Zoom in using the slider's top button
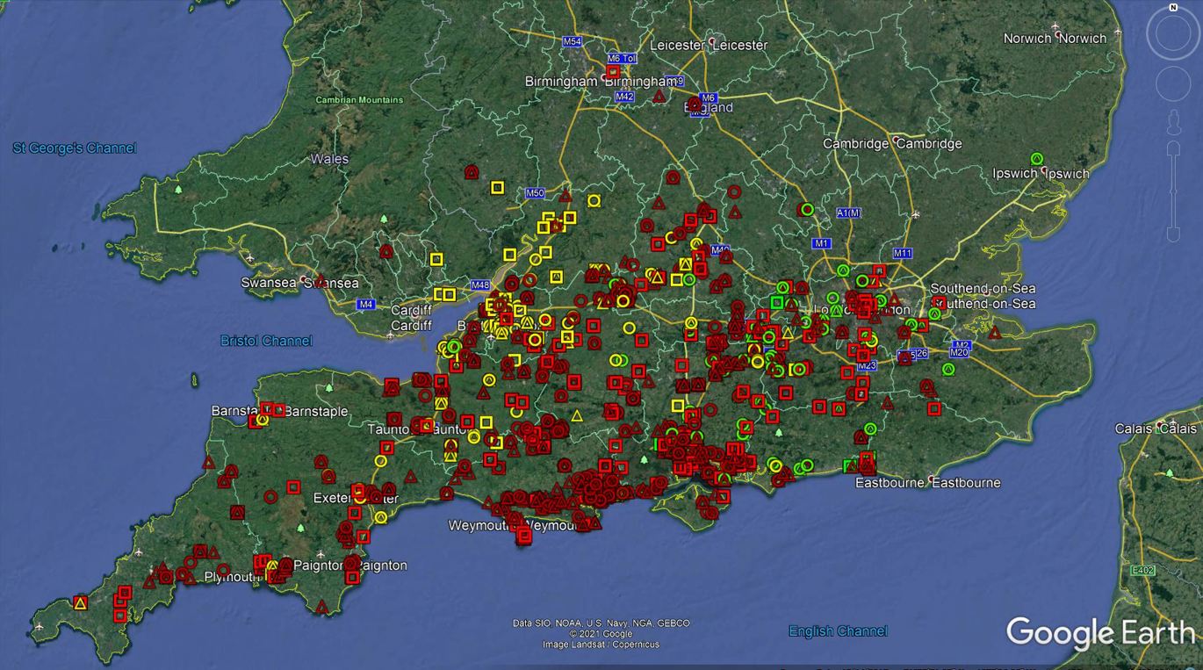 click(1173, 146)
